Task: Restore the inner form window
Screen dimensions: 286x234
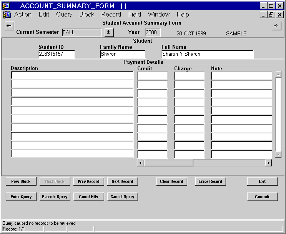Action: pos(271,15)
